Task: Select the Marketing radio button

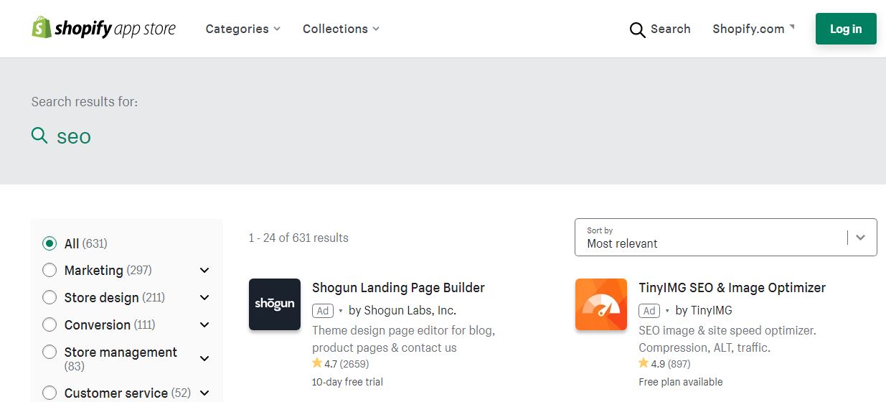Action: pos(50,271)
